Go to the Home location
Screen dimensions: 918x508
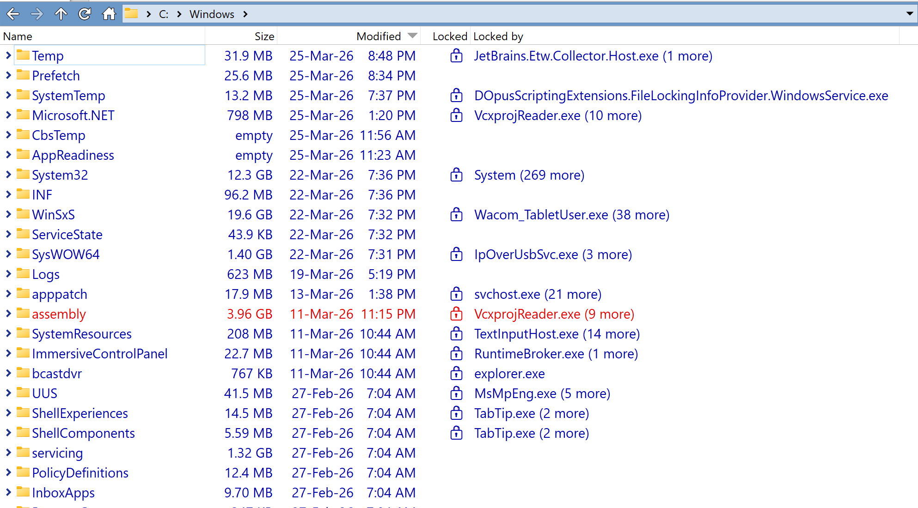[109, 14]
